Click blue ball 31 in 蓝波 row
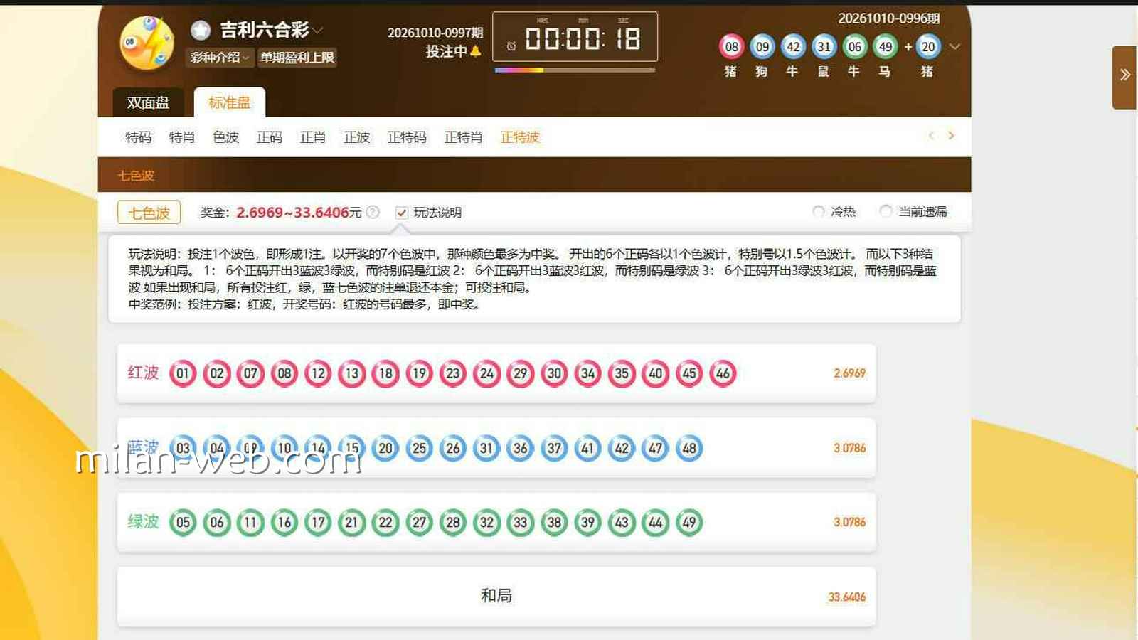The image size is (1138, 640). (486, 448)
